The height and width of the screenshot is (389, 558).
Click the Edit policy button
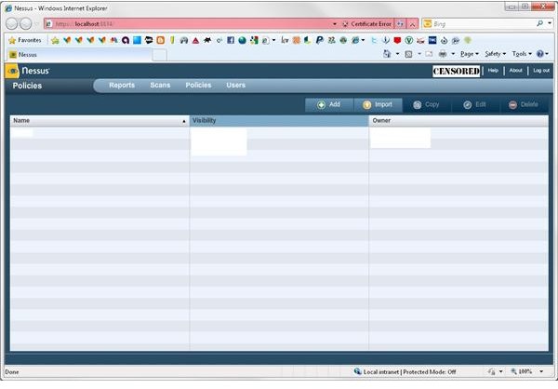pos(475,105)
